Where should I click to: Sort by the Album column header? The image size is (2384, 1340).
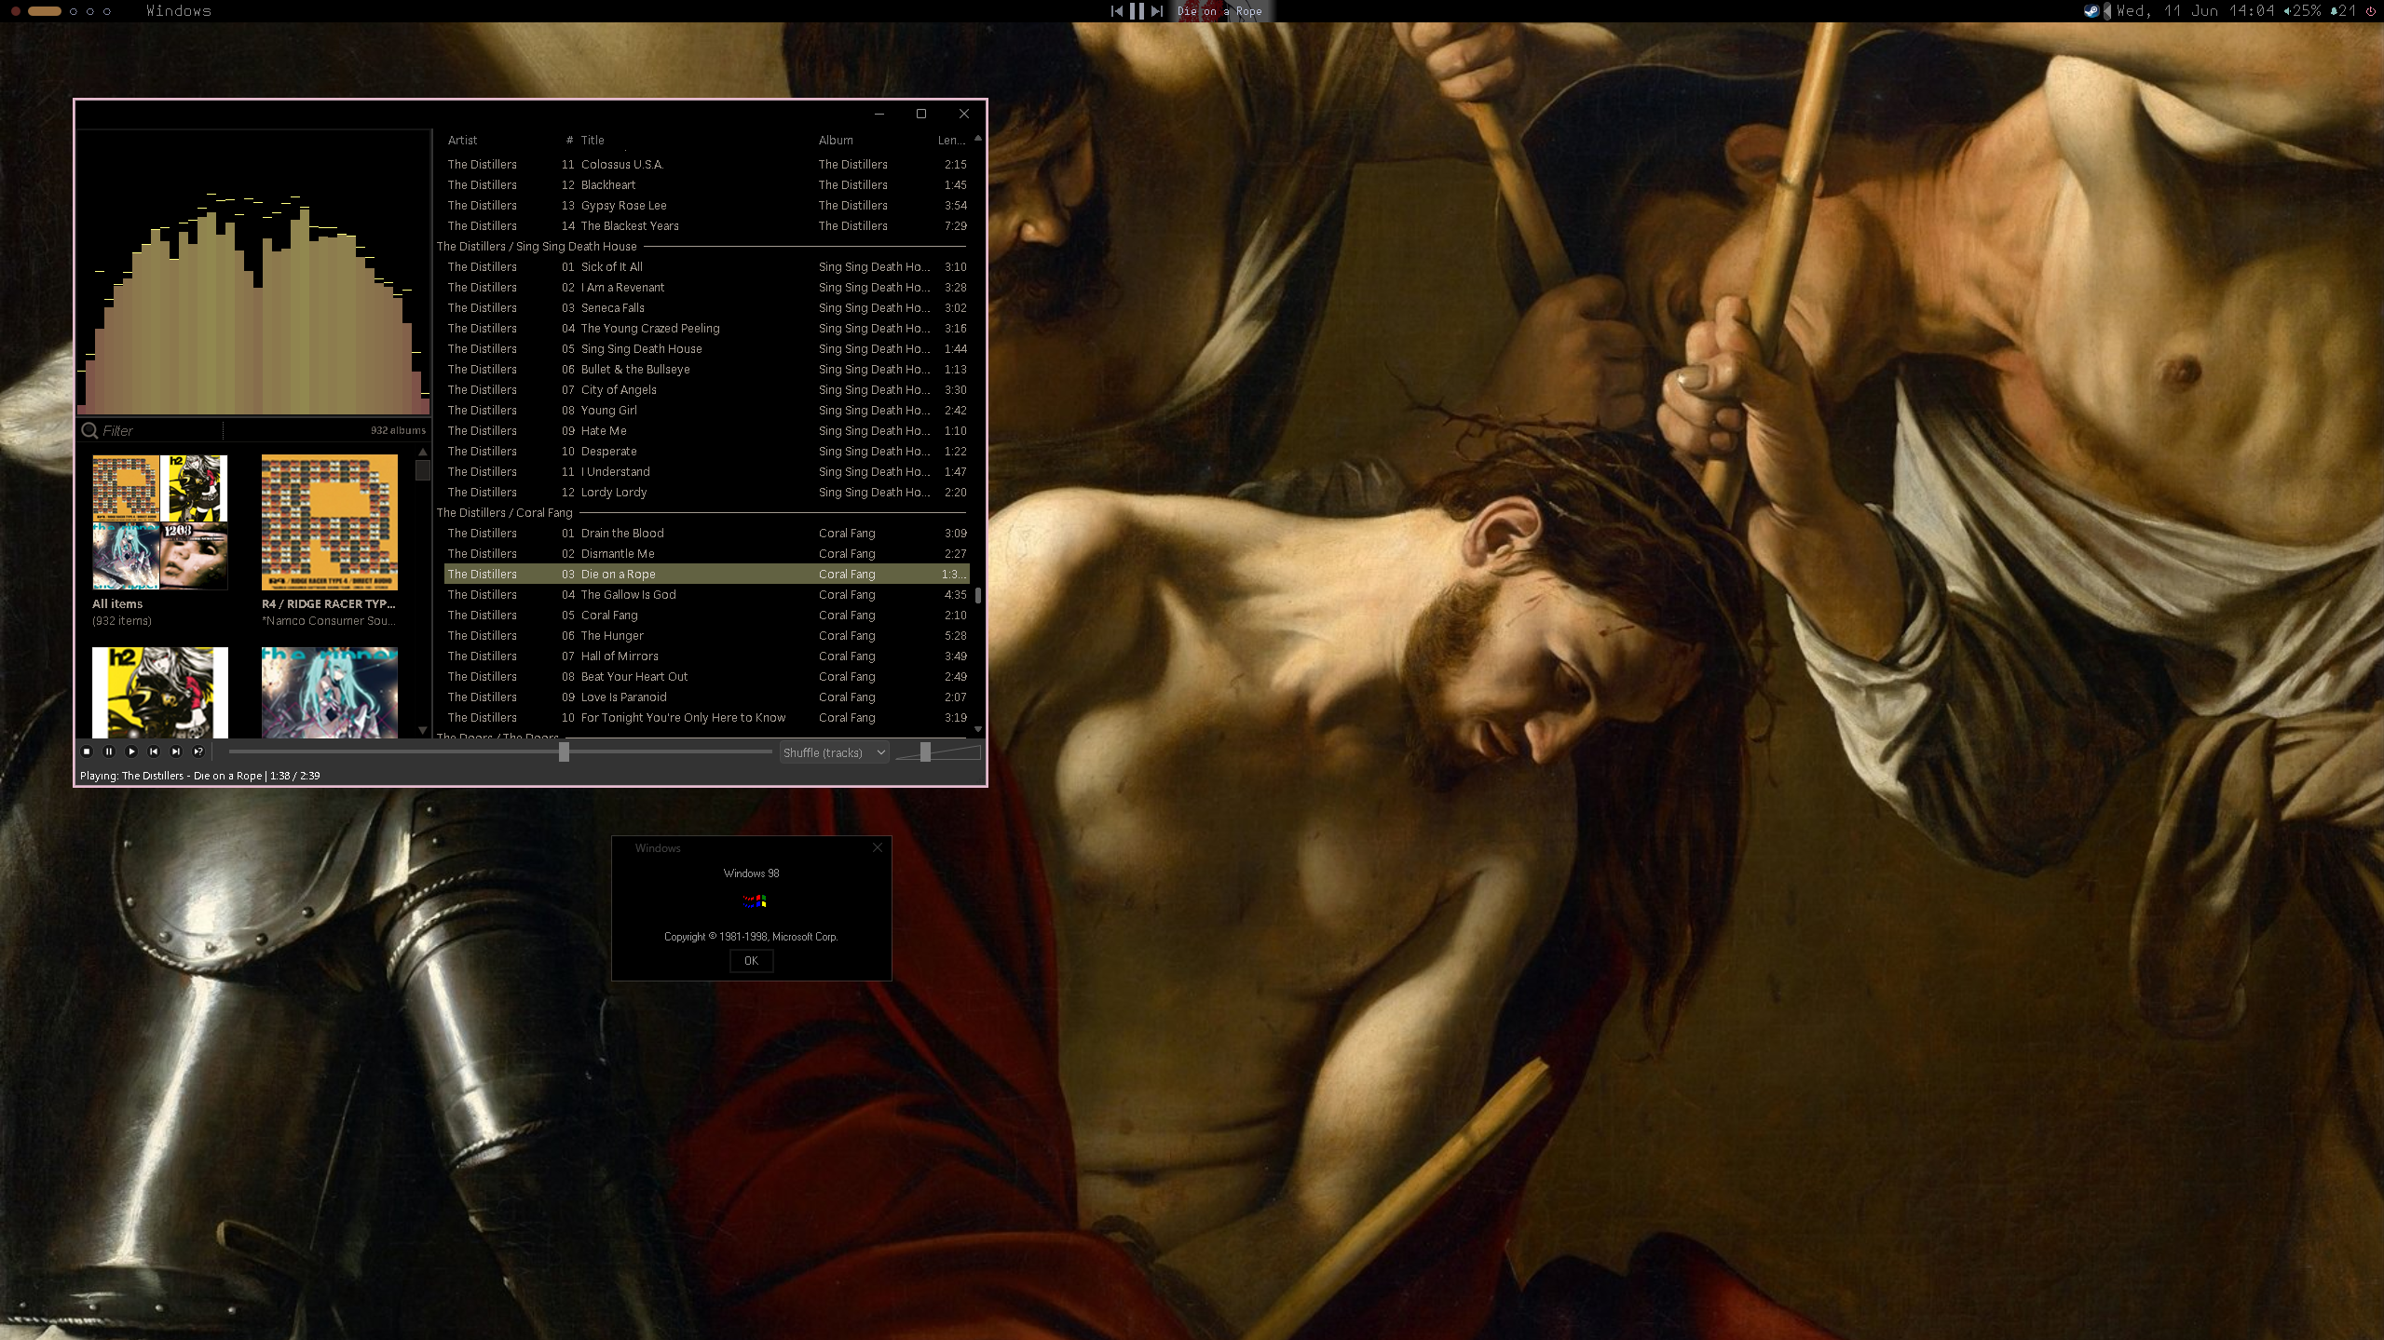836,141
